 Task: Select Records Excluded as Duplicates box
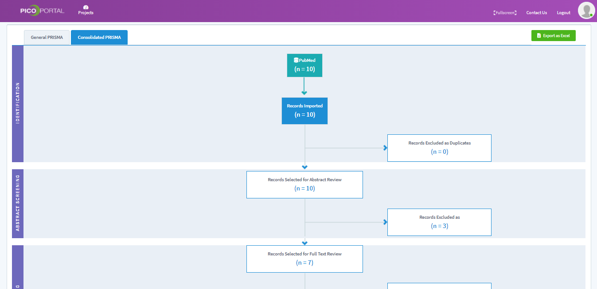coord(439,148)
